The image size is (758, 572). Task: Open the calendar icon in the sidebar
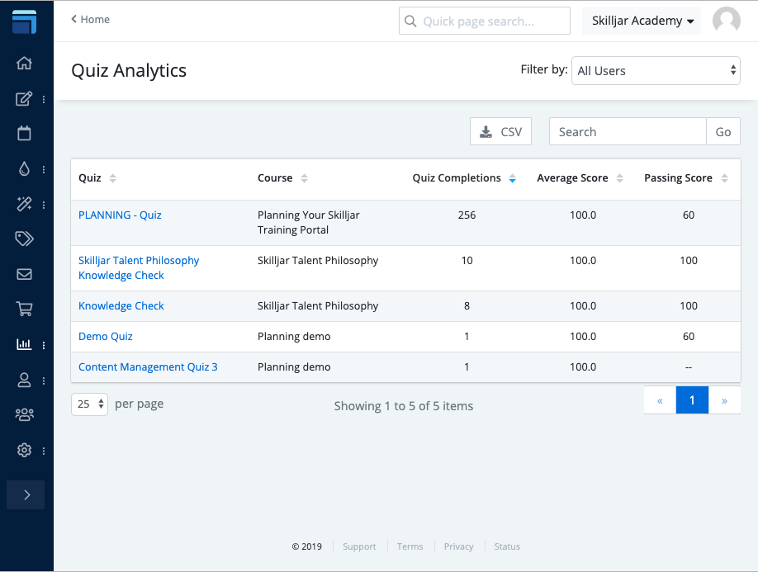point(24,133)
